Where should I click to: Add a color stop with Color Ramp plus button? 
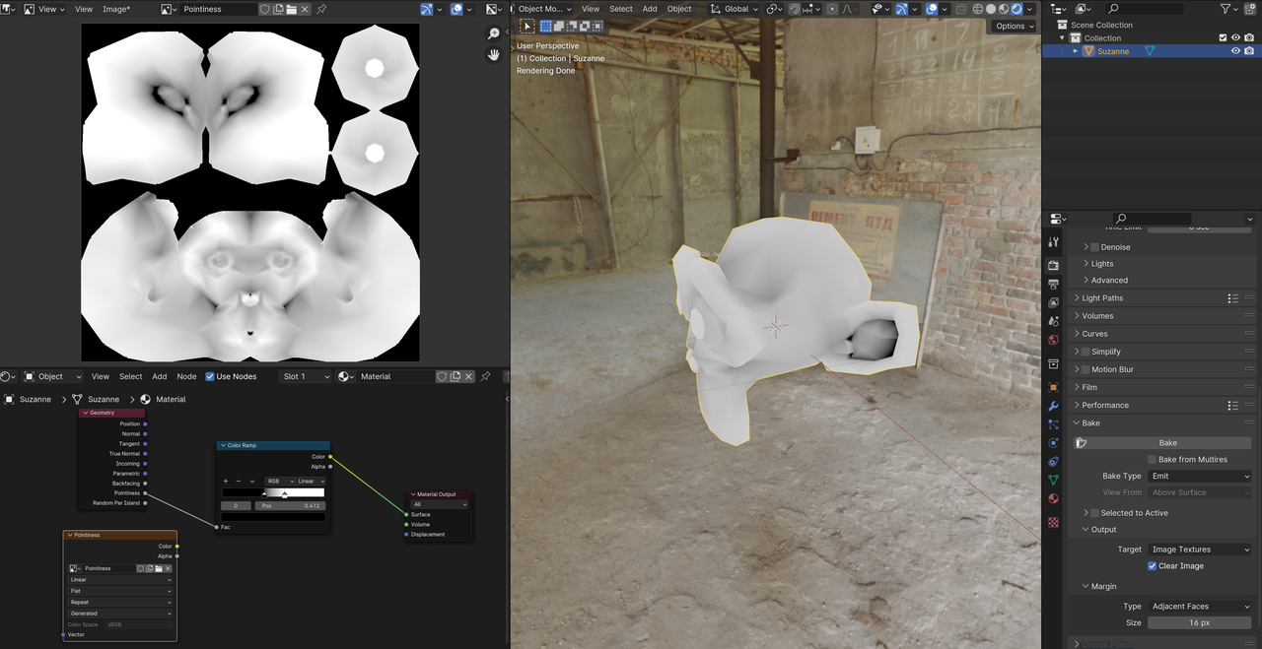(x=226, y=482)
